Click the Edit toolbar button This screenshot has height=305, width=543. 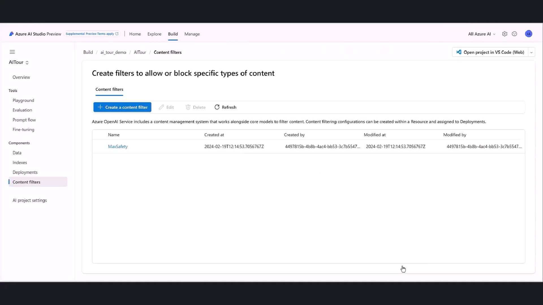pyautogui.click(x=166, y=107)
